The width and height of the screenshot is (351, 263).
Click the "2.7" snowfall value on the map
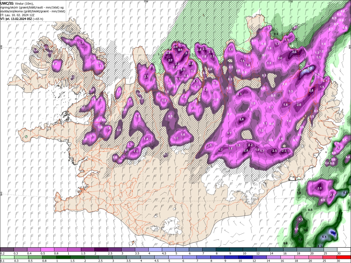coord(170,60)
